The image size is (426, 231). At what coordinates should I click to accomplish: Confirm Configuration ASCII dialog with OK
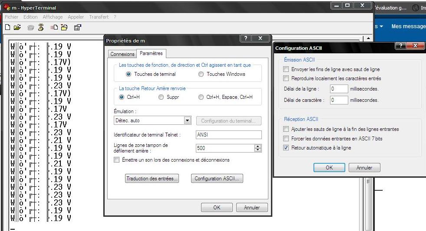(329, 168)
